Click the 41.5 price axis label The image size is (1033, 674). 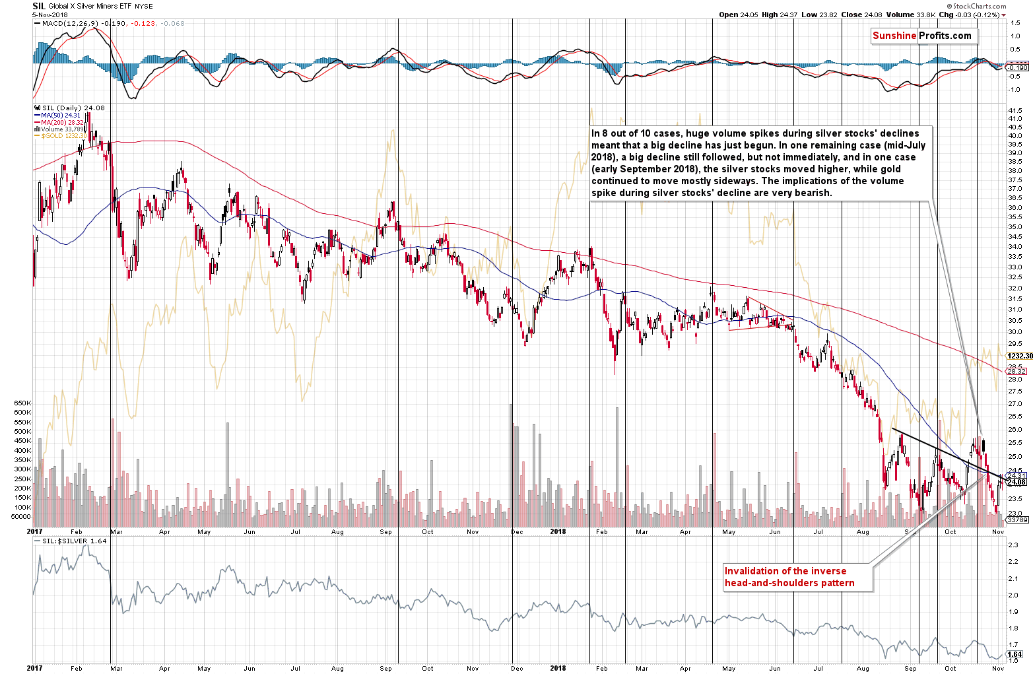point(1016,110)
